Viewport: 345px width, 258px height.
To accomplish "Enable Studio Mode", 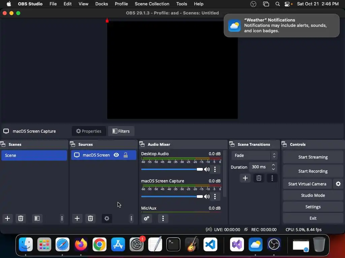I will point(313,195).
